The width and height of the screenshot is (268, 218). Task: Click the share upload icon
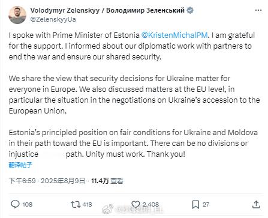[x=256, y=204]
